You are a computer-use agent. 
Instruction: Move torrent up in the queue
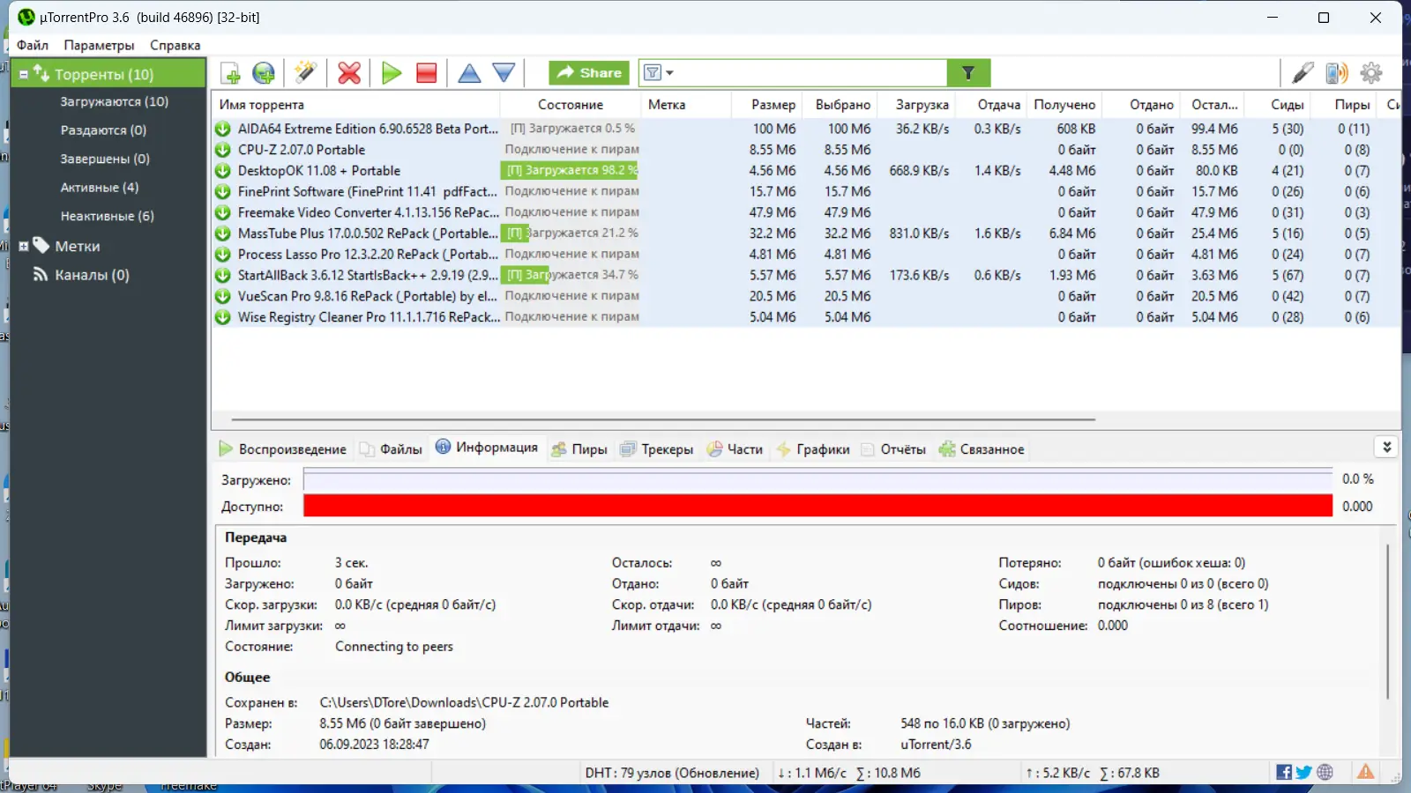pos(470,73)
